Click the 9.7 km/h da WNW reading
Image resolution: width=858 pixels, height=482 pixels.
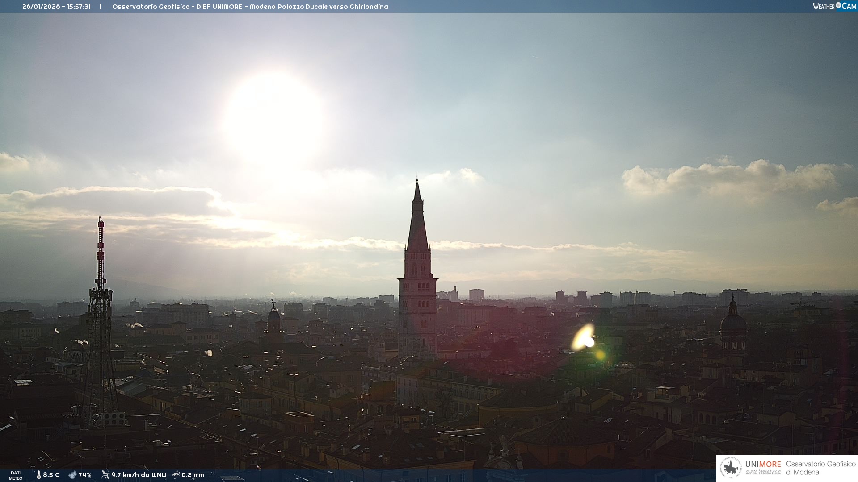coord(139,475)
